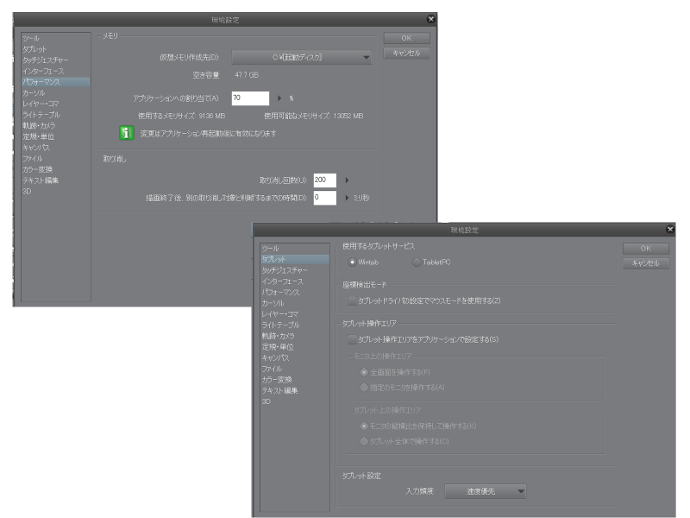Click the undo count field showing 200
690x518 pixels.
click(325, 180)
